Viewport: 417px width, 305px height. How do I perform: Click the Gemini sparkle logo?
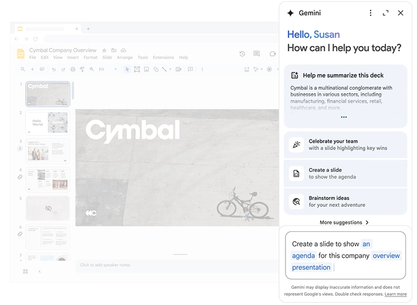(x=291, y=13)
